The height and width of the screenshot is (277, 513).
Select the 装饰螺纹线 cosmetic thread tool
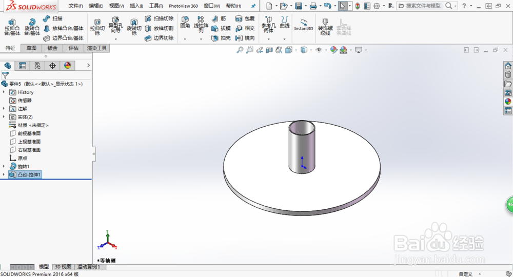pyautogui.click(x=325, y=27)
